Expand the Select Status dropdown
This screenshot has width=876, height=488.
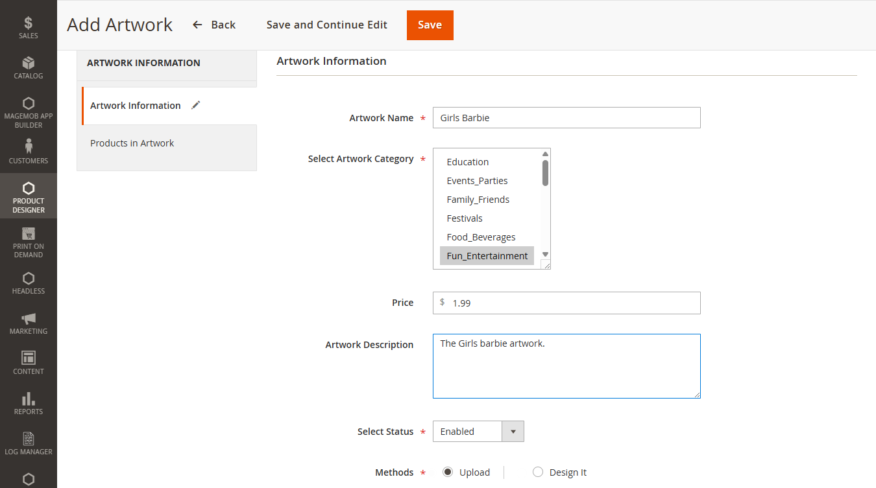pos(478,432)
